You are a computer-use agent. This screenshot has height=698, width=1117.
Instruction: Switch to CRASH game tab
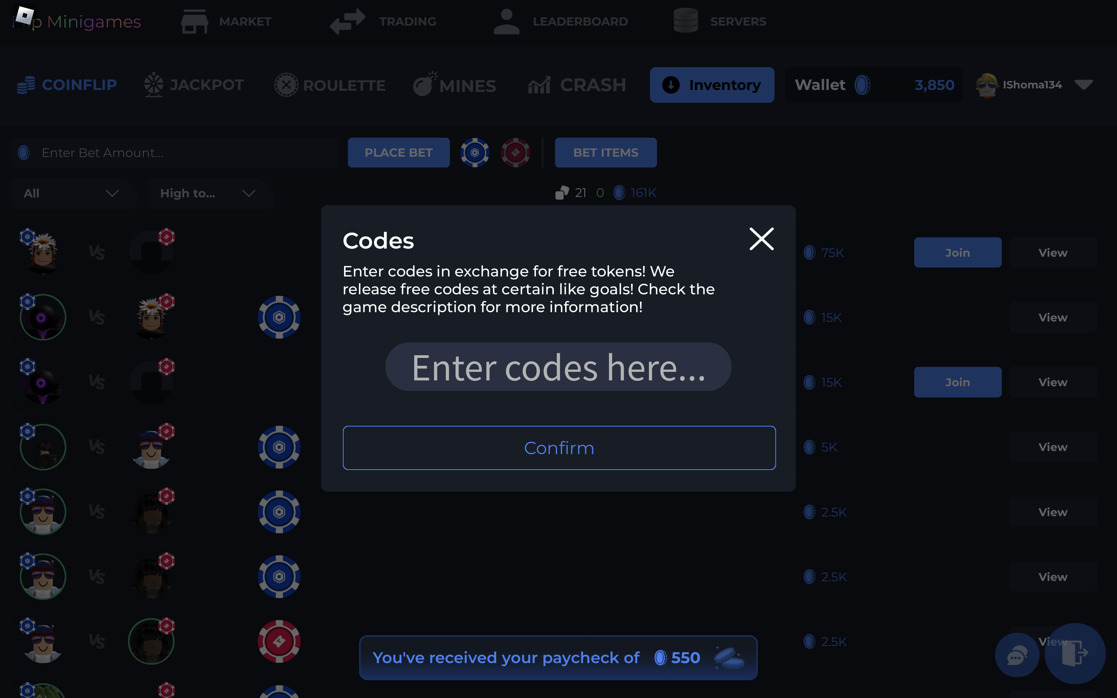(576, 85)
